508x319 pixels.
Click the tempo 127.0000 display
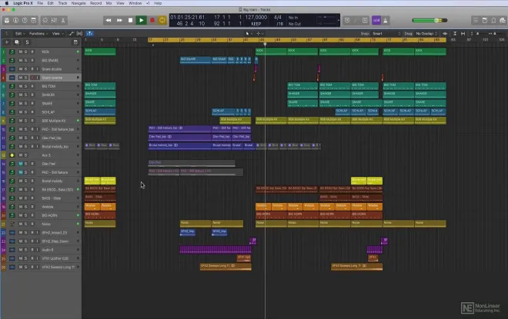click(x=256, y=17)
